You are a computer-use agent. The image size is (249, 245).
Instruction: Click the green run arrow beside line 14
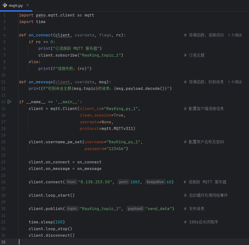9,102
